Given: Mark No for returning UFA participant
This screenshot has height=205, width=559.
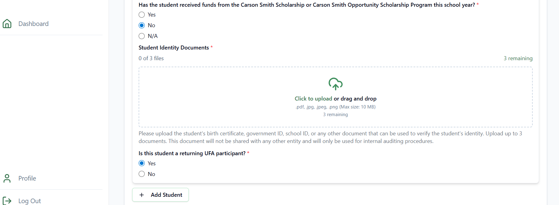Looking at the screenshot, I should coord(142,174).
